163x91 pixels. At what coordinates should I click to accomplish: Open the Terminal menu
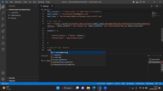pyautogui.click(x=41, y=2)
